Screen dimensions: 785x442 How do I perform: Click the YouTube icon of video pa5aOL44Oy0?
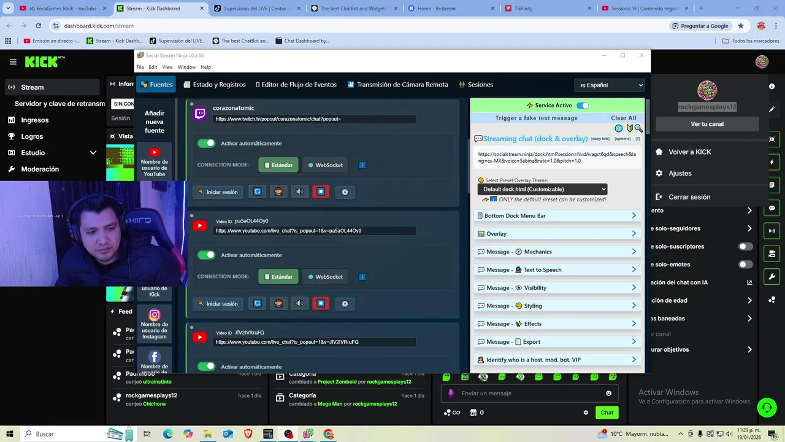click(199, 225)
